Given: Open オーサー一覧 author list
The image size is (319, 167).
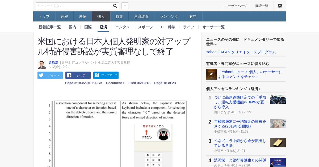Looking at the screenshot, I should pyautogui.click(x=213, y=27).
